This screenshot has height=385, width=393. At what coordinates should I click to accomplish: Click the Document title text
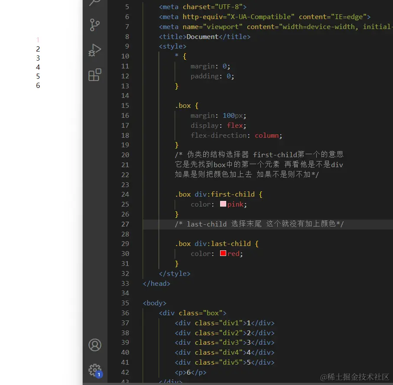(202, 37)
